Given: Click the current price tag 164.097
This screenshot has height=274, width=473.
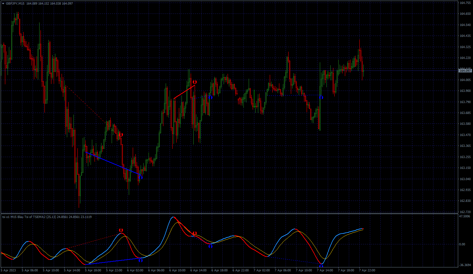Looking at the screenshot, I should [465, 70].
